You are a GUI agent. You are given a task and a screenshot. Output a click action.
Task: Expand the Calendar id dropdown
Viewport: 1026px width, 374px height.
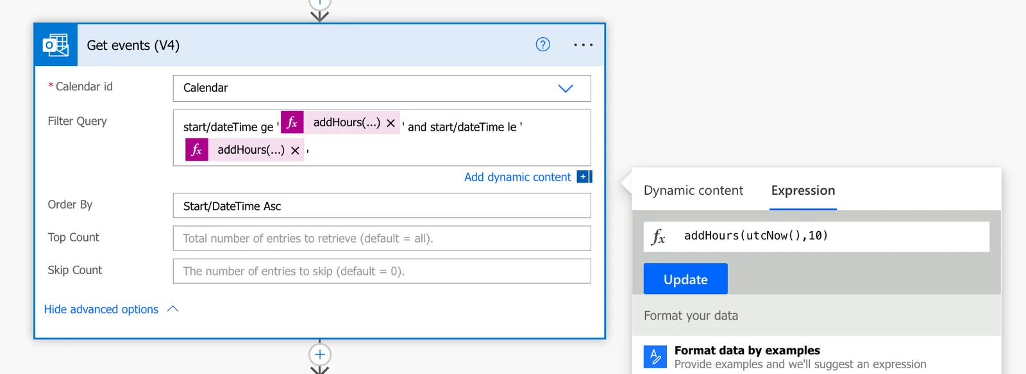(565, 88)
